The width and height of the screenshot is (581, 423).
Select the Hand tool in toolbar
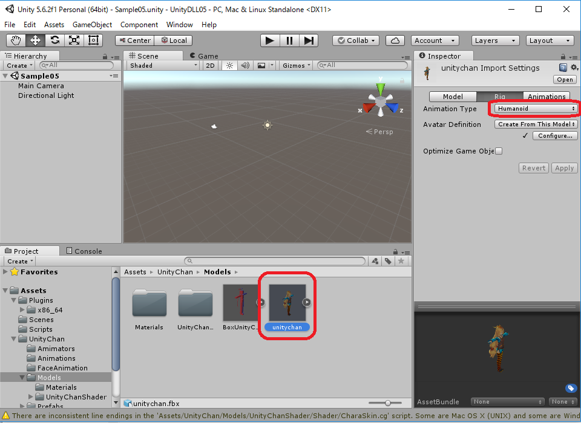[x=16, y=40]
